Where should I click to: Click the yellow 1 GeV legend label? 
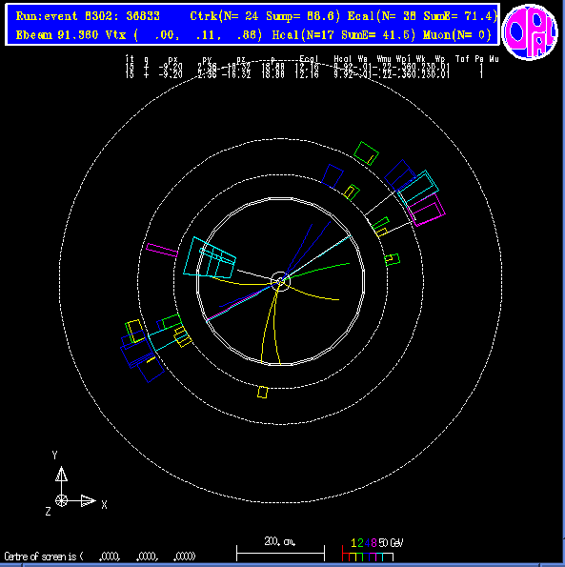point(353,543)
